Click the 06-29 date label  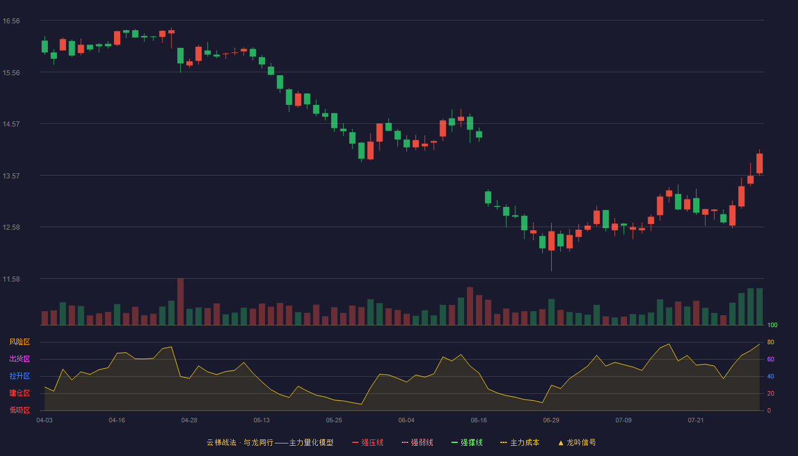click(551, 420)
